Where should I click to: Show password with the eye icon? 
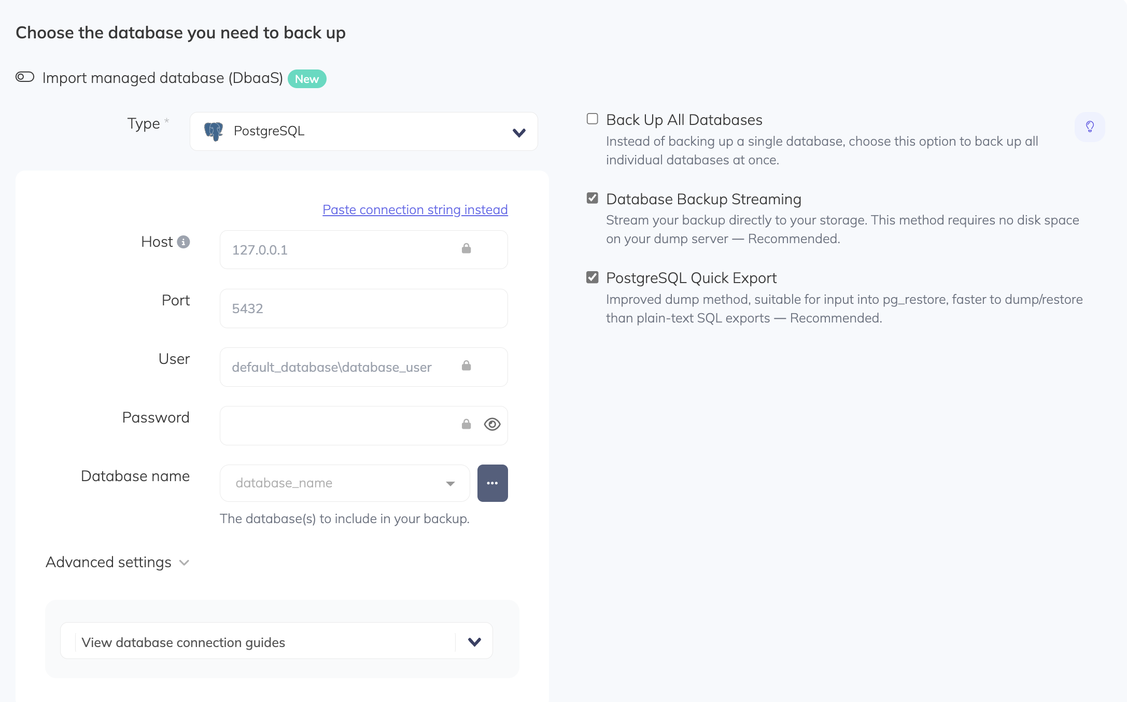492,425
